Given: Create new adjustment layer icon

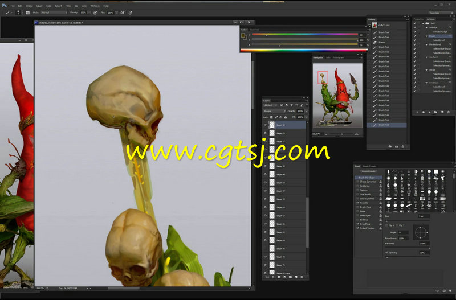Looking at the screenshot, I should tap(284, 277).
